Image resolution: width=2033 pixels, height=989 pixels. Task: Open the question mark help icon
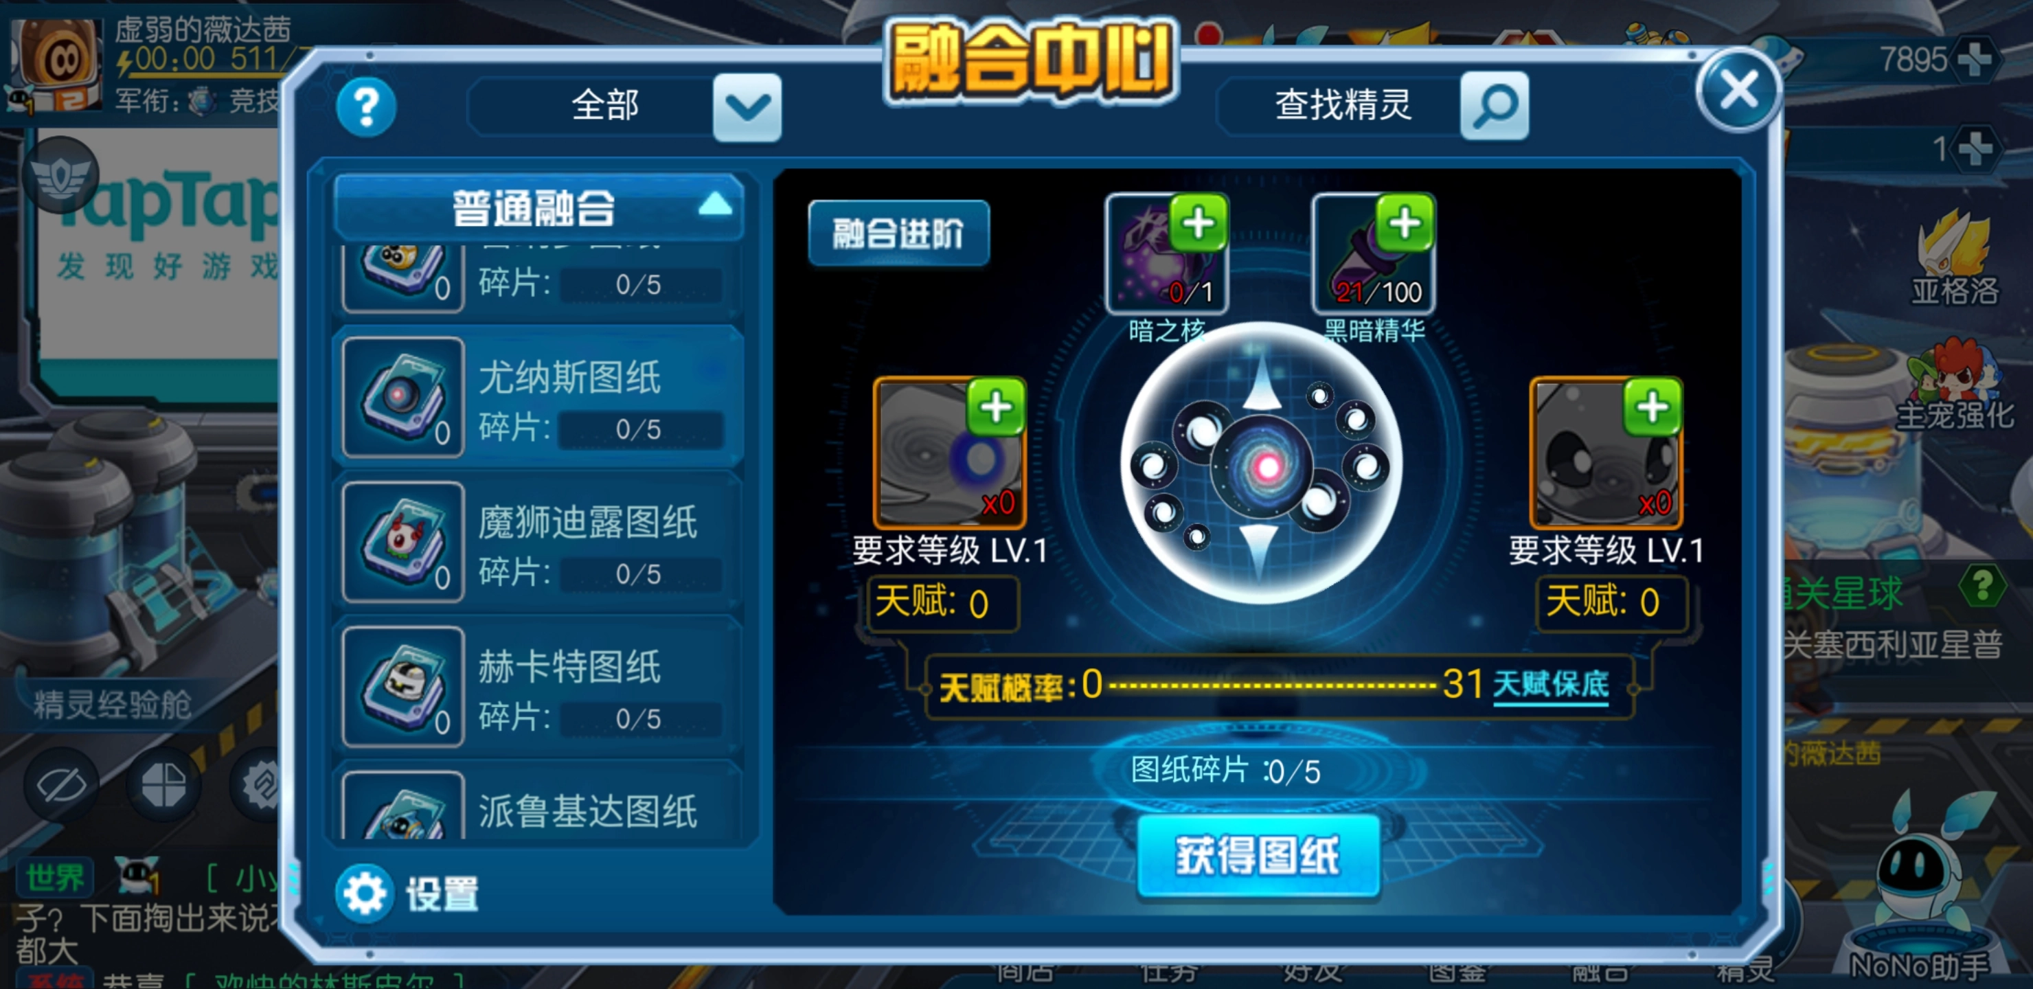tap(365, 107)
